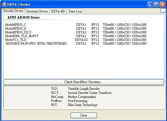The height and width of the screenshot is (121, 167).
Task: Click NV12 in the ModeH264_VLD_NoFGT row
Action: 95,36
